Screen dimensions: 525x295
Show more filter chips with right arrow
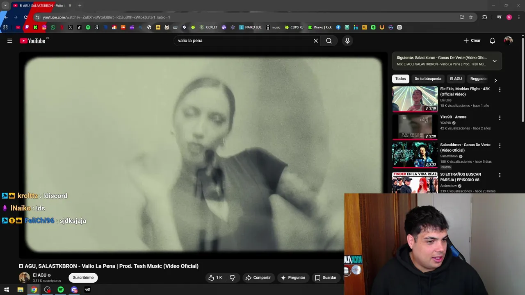(x=495, y=80)
